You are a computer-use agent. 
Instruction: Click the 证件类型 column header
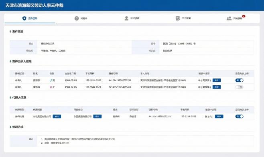pyautogui.click(x=134, y=110)
